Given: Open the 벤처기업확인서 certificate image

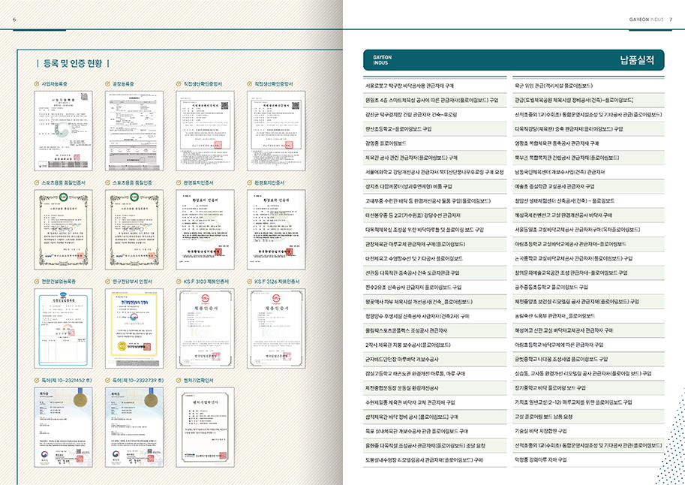Looking at the screenshot, I should coord(205,426).
